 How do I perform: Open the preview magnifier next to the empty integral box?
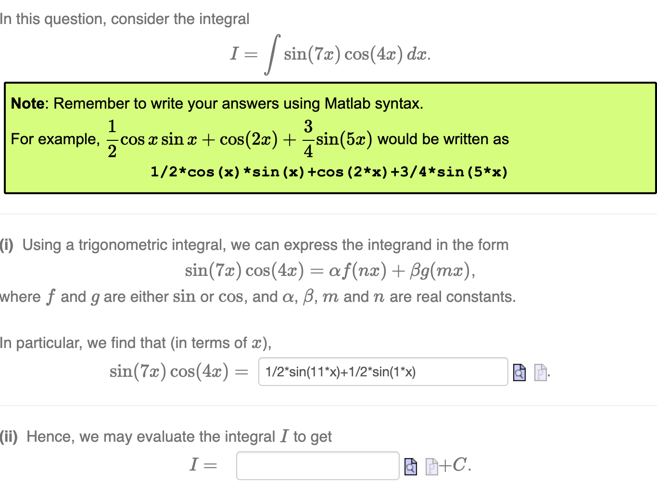pos(410,466)
